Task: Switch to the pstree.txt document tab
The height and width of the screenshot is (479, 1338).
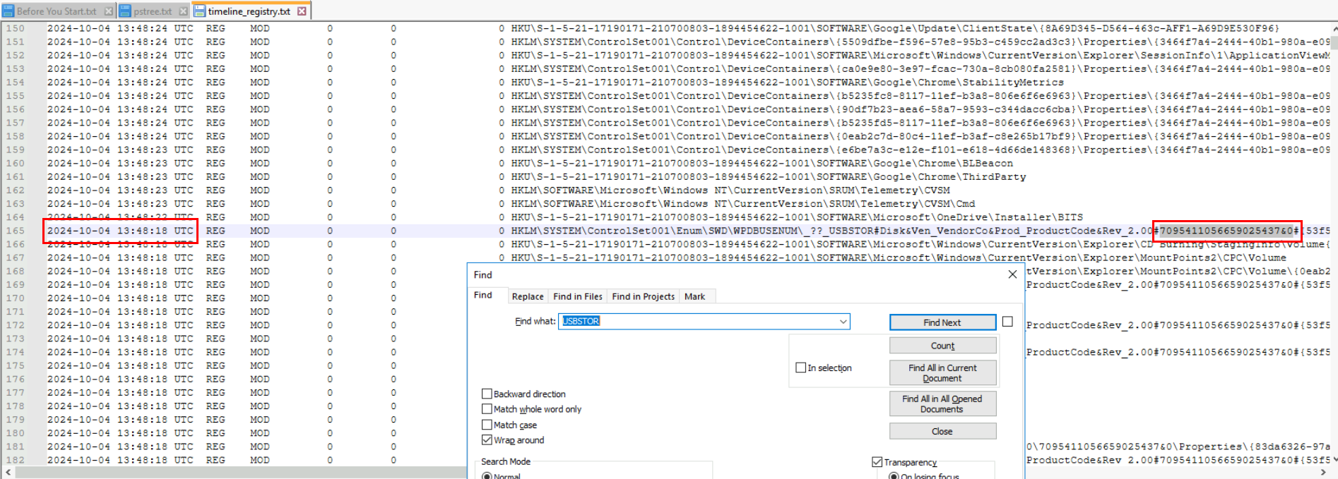Action: click(x=153, y=11)
